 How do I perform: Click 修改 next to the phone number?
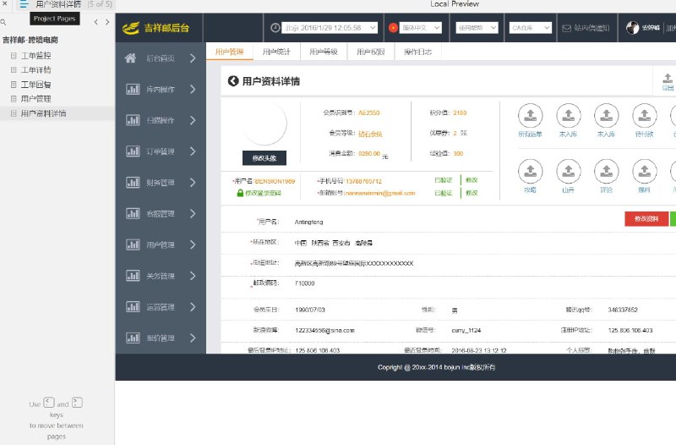pos(472,180)
